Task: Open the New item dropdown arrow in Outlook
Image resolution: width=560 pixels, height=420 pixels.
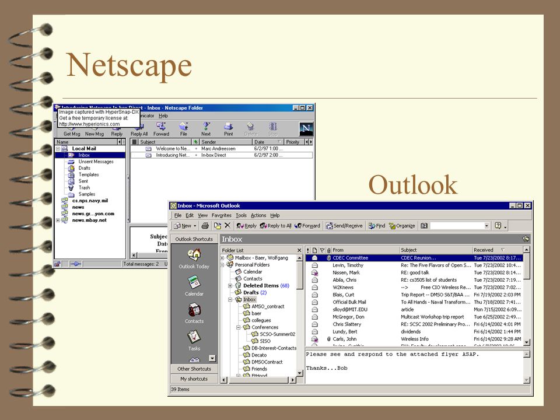Action: pos(195,226)
